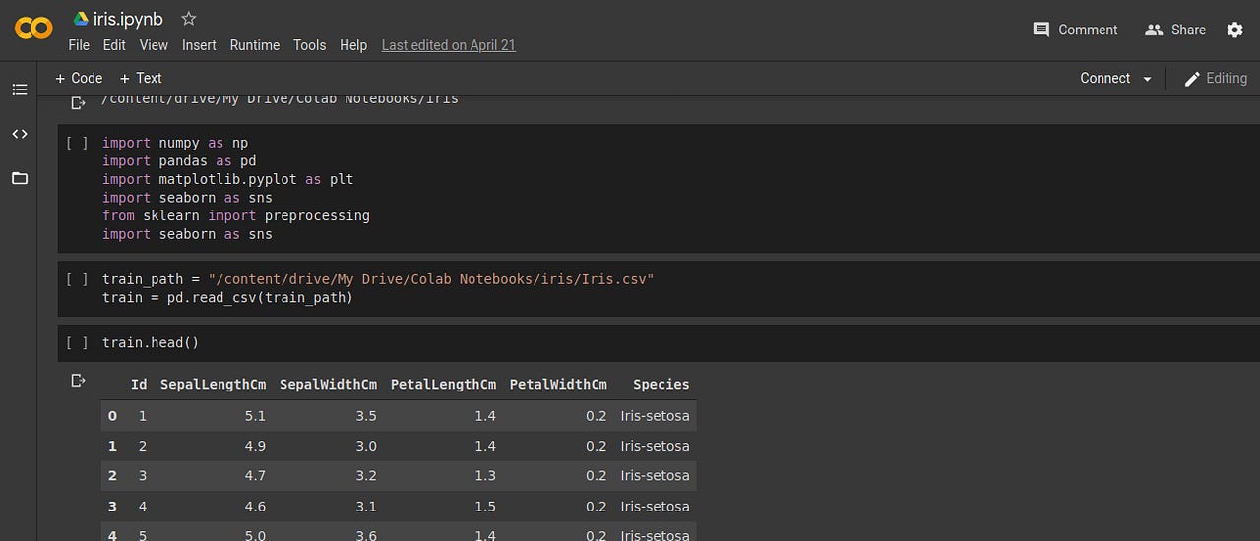This screenshot has height=541, width=1260.
Task: Click the 1.3 petal length value
Action: click(x=485, y=476)
